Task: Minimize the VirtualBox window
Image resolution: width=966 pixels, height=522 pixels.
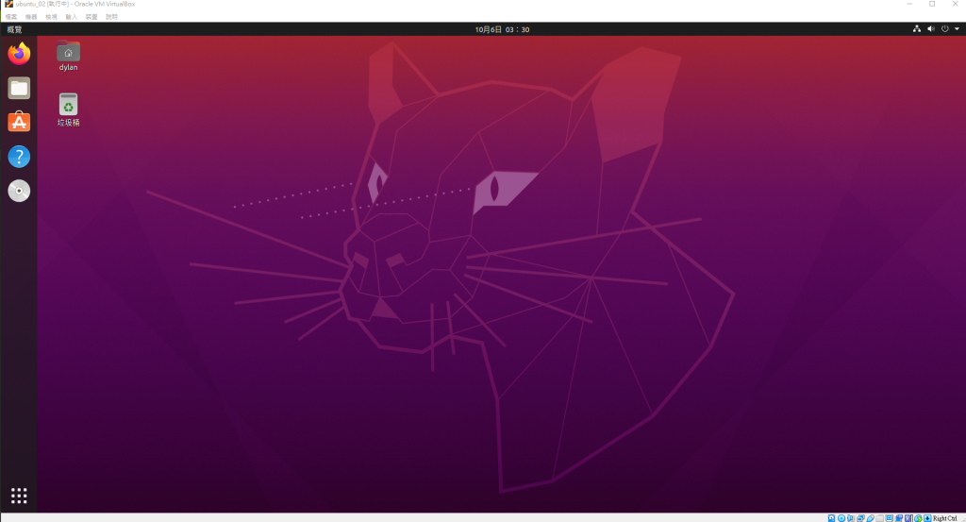Action: (909, 4)
